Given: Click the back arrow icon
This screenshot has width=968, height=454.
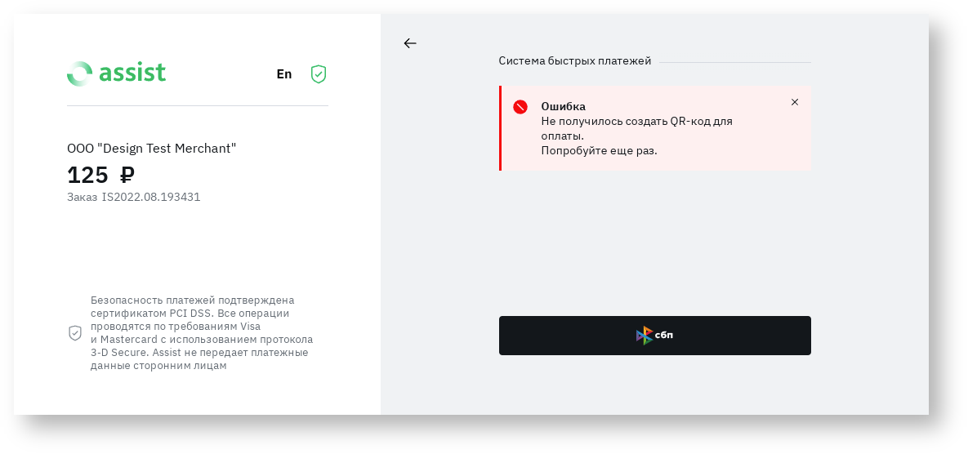Looking at the screenshot, I should (410, 43).
